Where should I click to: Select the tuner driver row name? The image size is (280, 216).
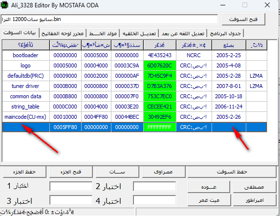(x=25, y=86)
